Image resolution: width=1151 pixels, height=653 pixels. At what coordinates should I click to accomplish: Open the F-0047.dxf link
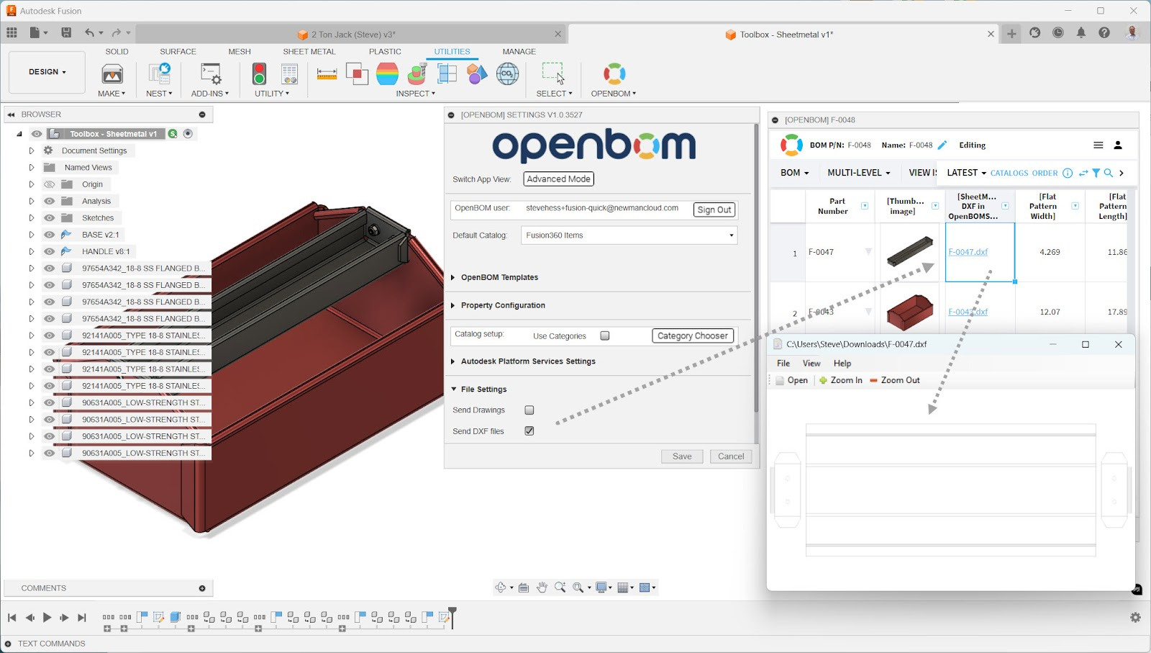point(968,252)
